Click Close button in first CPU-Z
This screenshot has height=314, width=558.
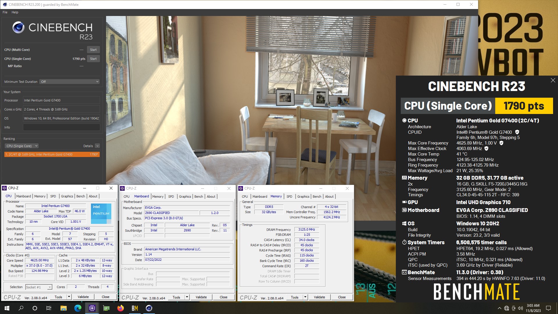[x=105, y=297]
